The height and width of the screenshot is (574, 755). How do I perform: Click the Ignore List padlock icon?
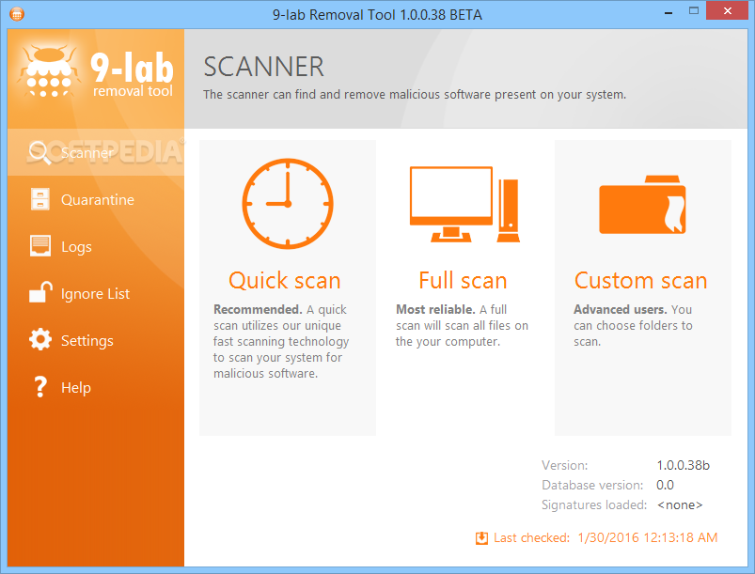40,292
